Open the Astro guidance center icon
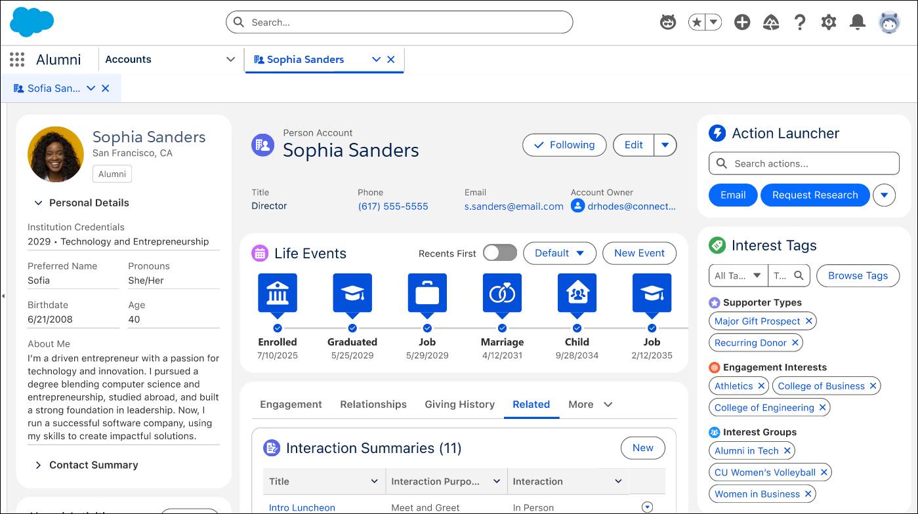 coord(668,22)
